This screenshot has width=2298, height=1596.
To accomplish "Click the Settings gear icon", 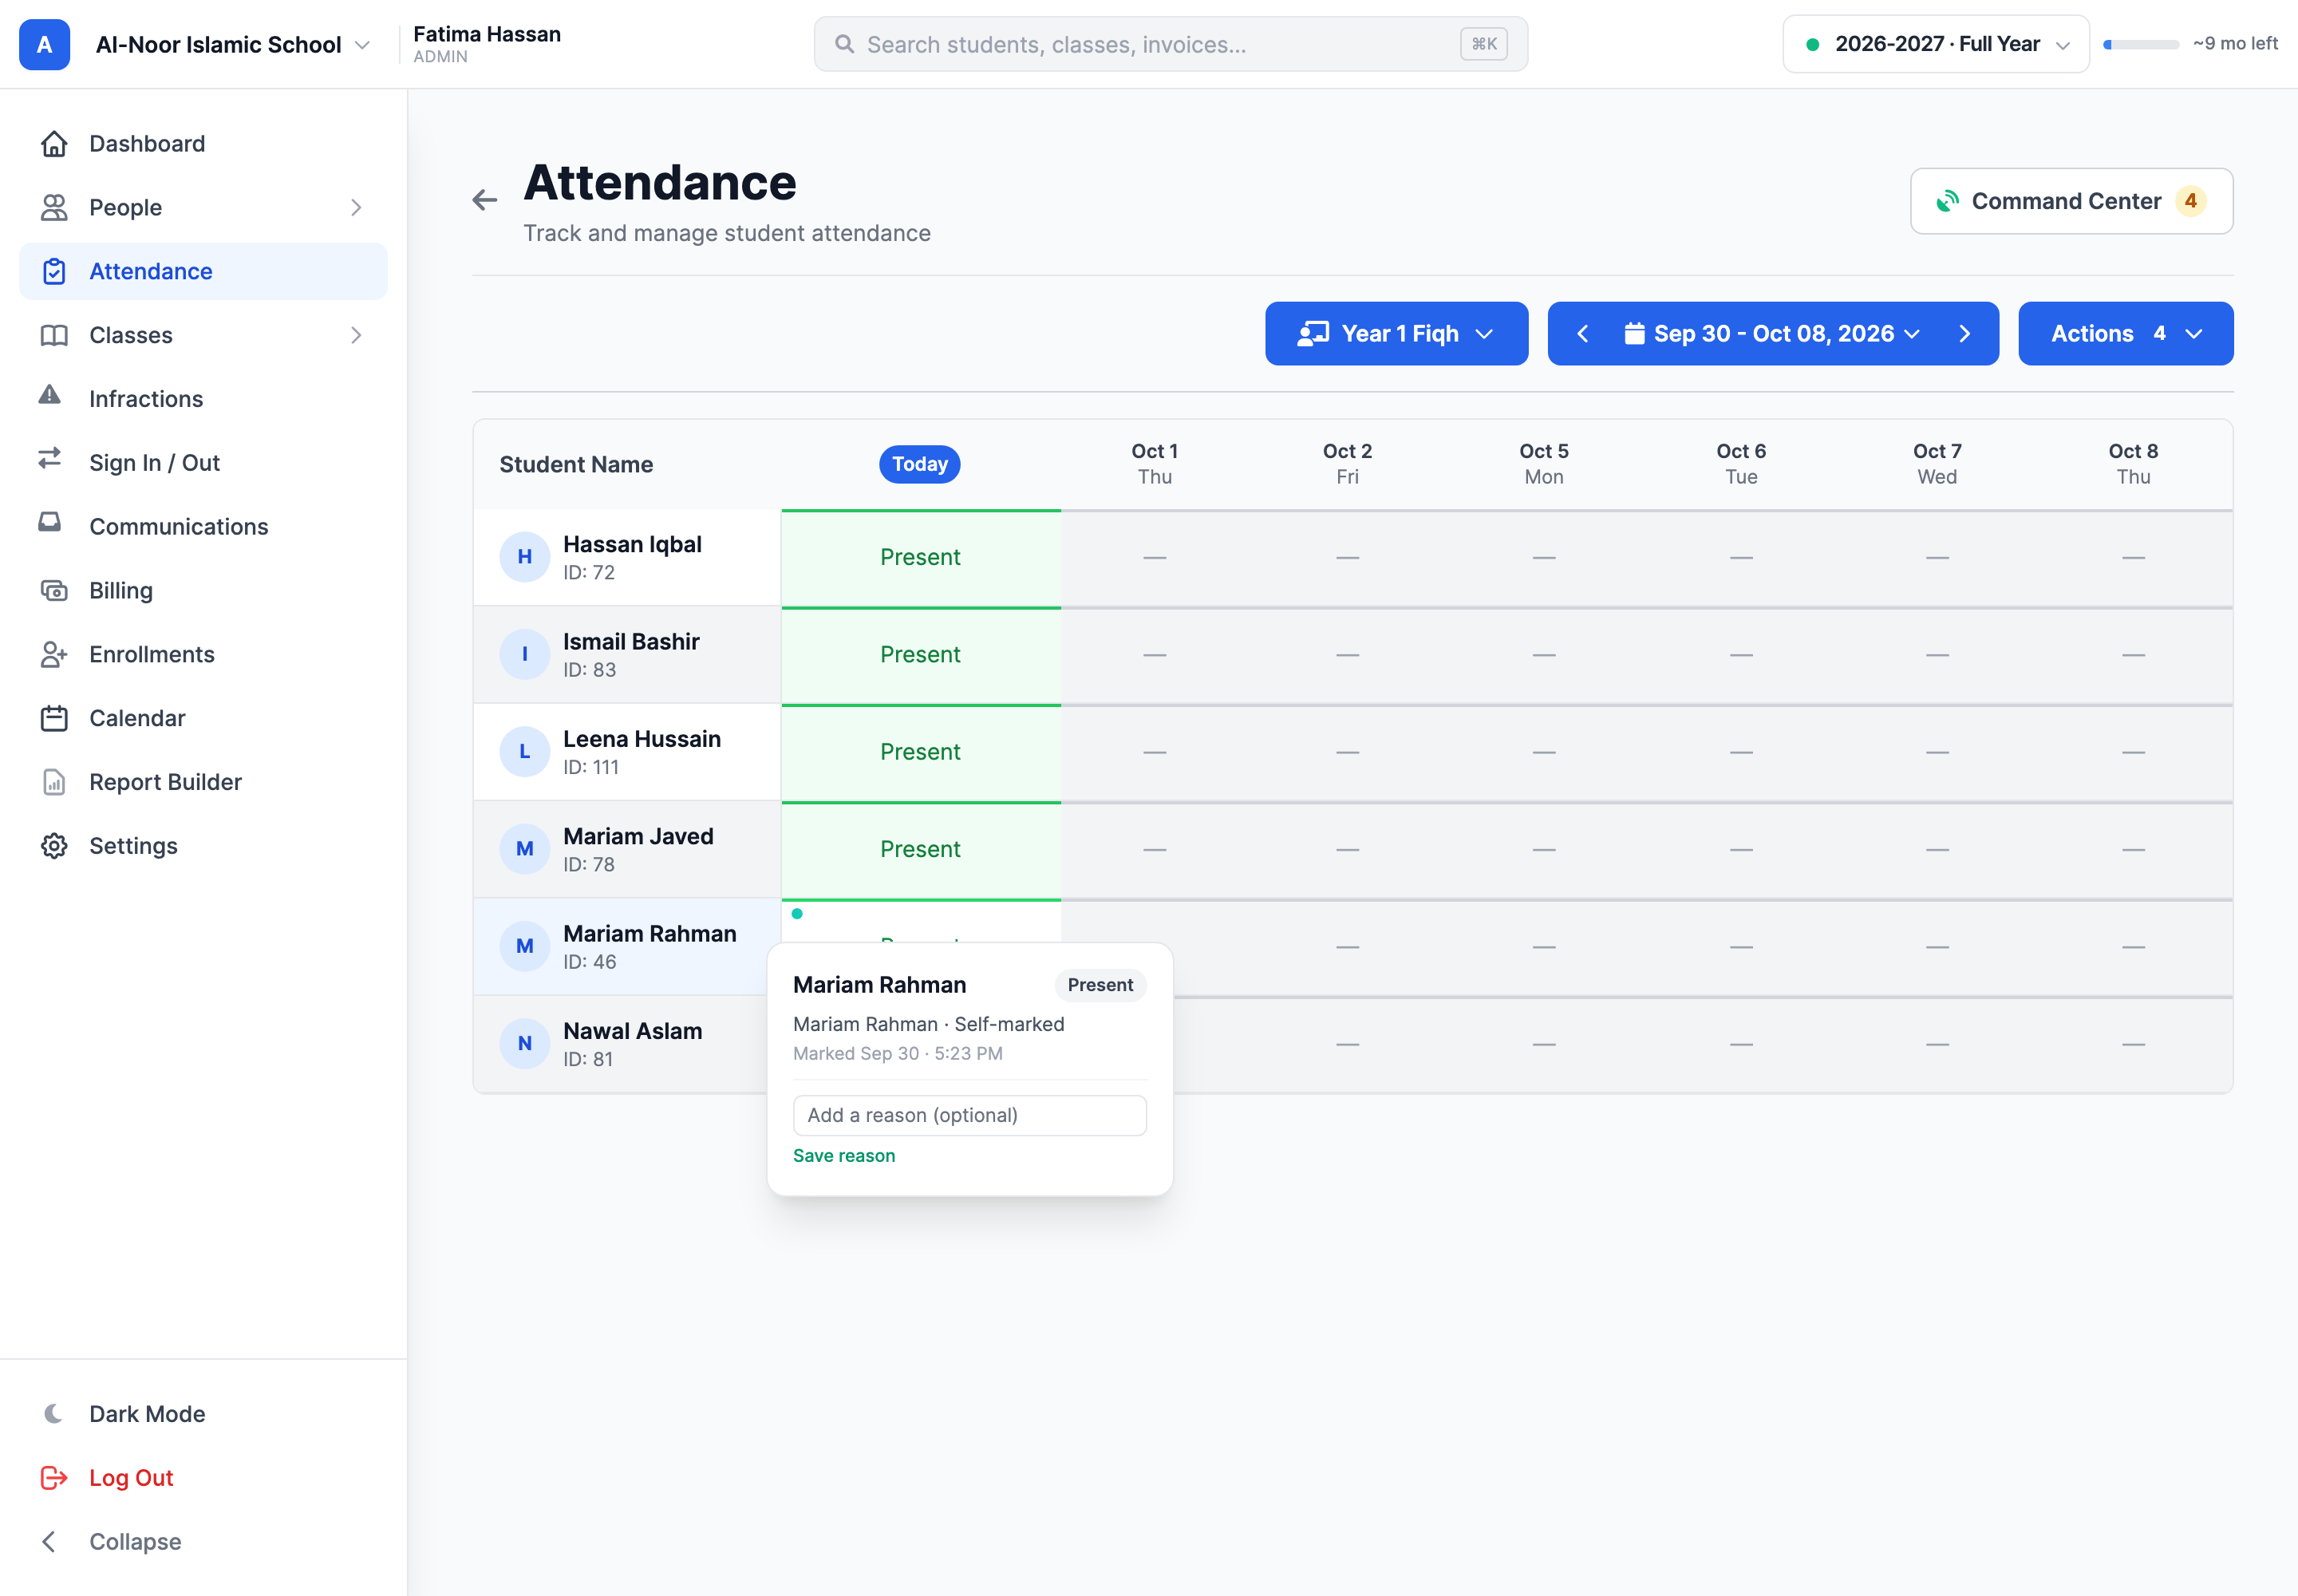I will tap(54, 847).
